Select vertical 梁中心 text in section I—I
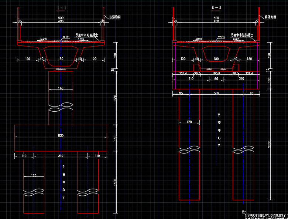288x219 pixels. point(64,182)
